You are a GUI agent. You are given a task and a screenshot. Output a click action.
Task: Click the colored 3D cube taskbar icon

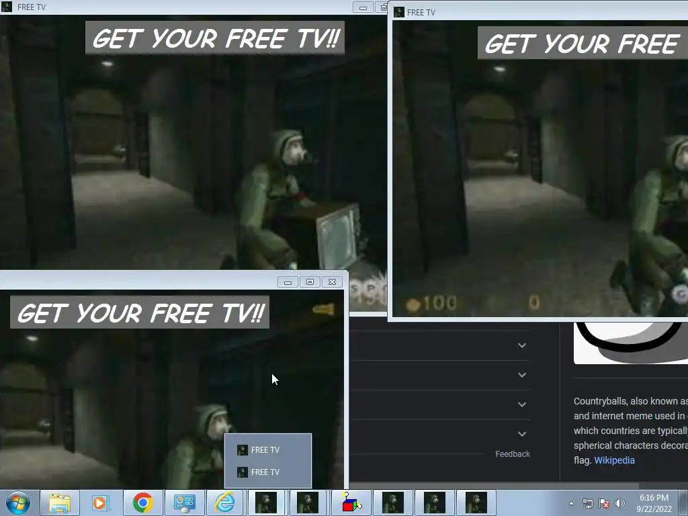coord(351,503)
